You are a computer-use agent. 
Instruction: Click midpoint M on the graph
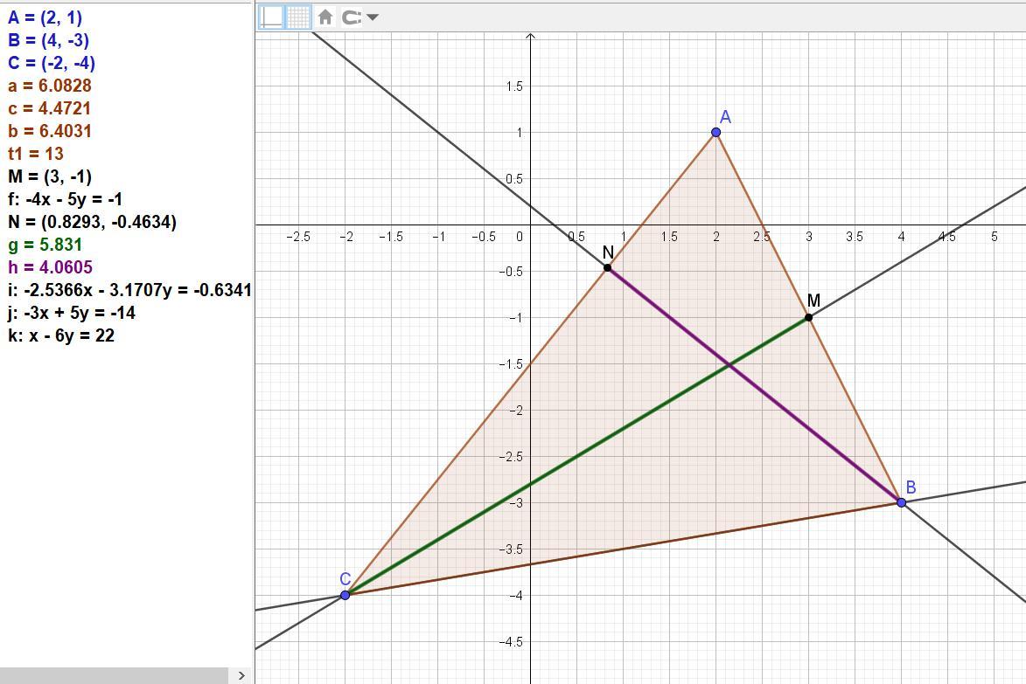point(808,317)
